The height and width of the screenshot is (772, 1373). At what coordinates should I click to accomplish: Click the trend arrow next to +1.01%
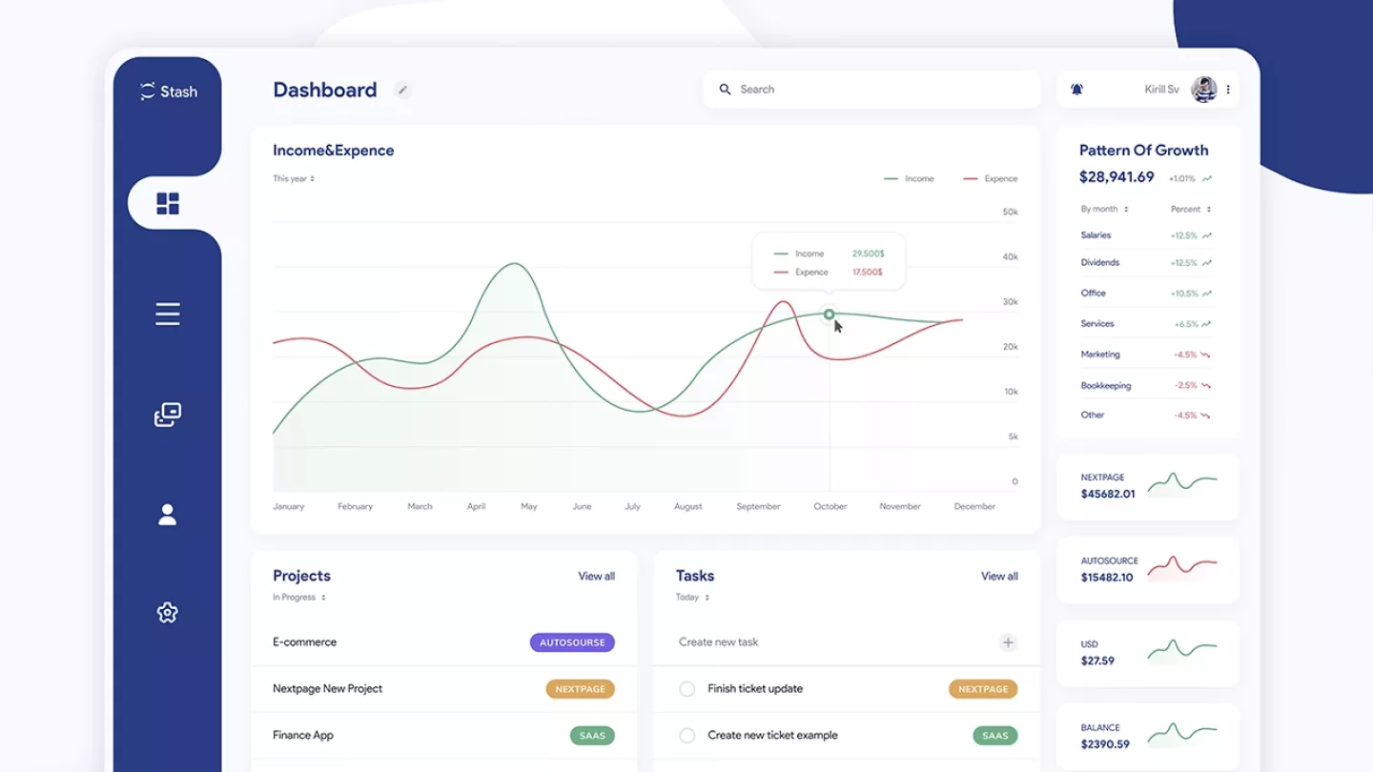point(1207,178)
